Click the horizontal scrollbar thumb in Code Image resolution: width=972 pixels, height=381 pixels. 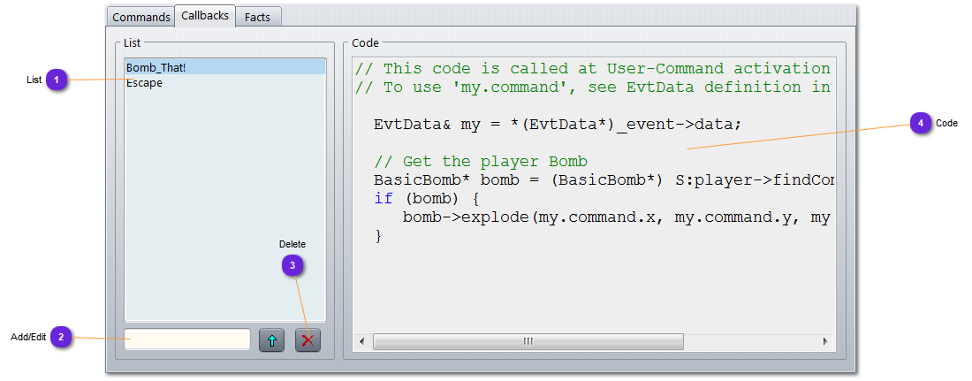coord(528,341)
